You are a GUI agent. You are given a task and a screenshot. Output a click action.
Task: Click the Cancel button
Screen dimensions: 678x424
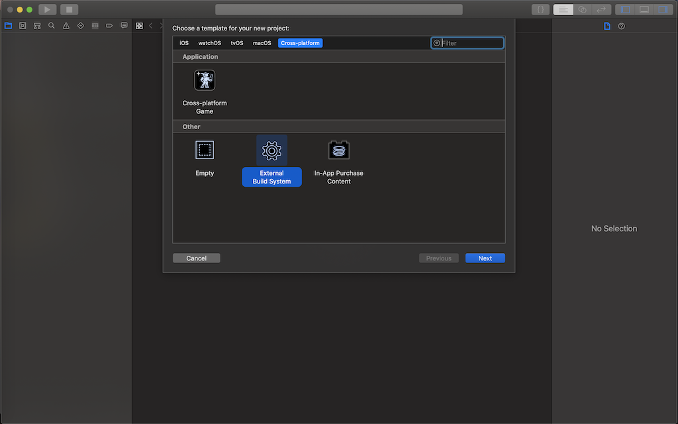tap(196, 258)
